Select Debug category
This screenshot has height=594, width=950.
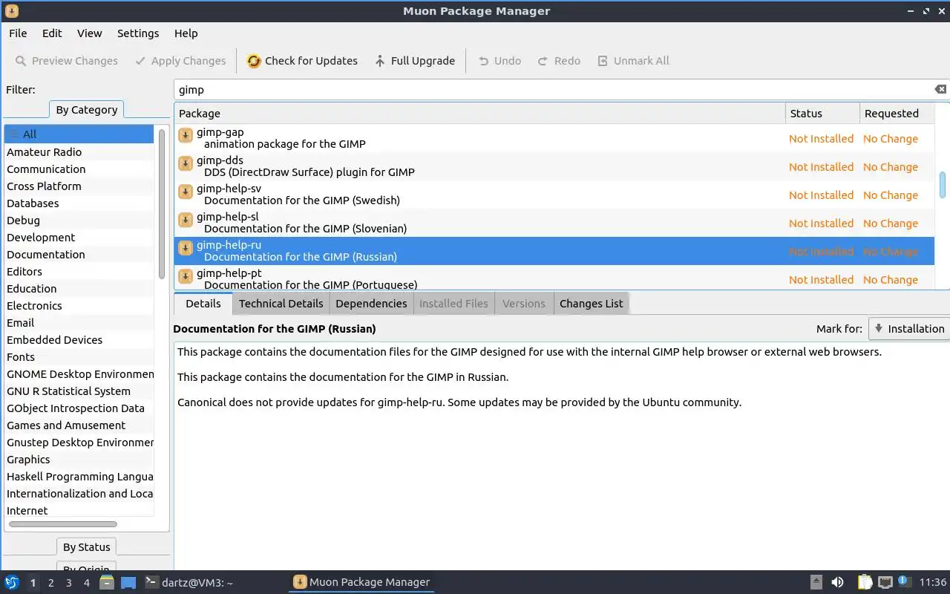[x=79, y=220]
